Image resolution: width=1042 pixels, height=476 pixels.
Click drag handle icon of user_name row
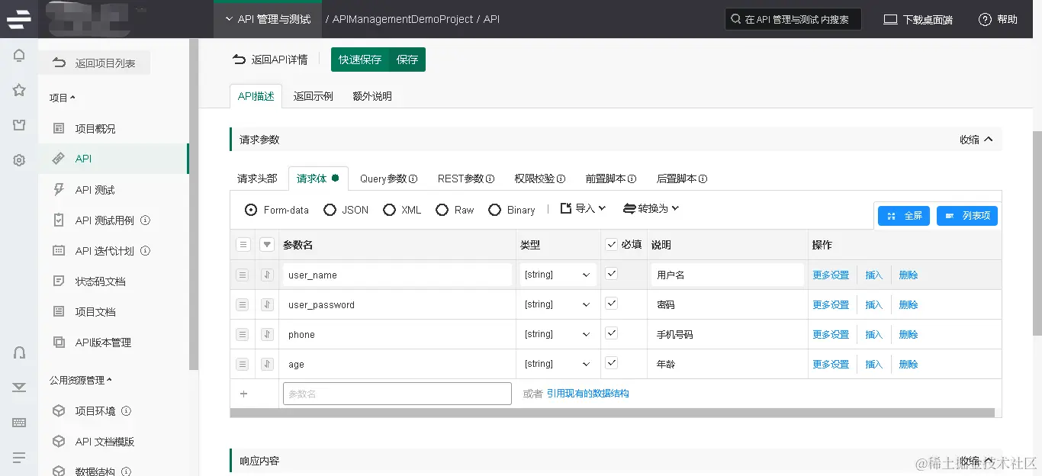click(x=243, y=275)
